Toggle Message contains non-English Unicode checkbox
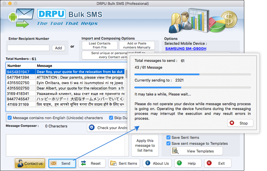 point(10,118)
